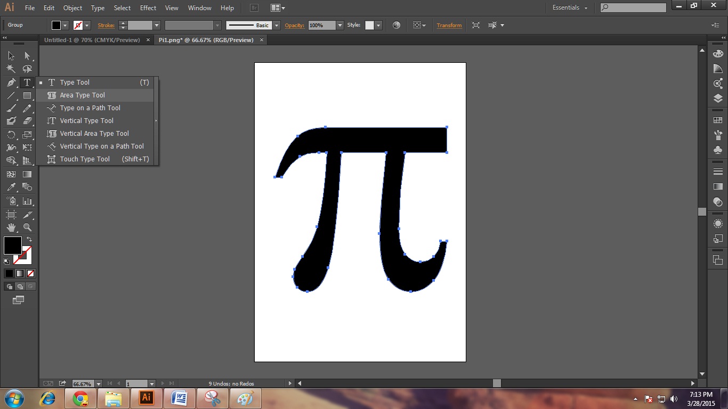The width and height of the screenshot is (728, 409).
Task: Set paint mode to None
Action: (x=30, y=273)
